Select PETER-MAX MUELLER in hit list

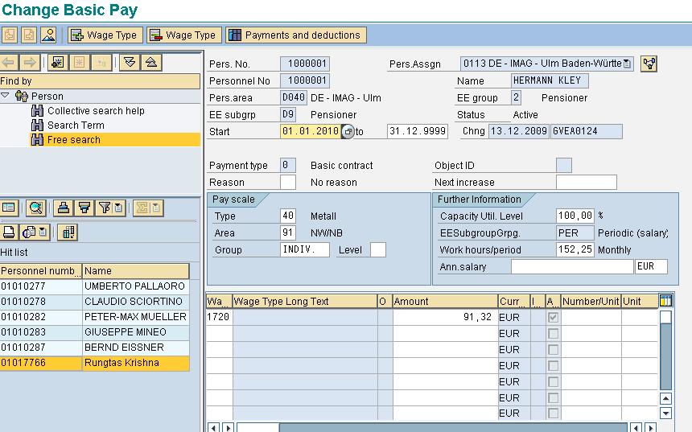click(x=135, y=317)
